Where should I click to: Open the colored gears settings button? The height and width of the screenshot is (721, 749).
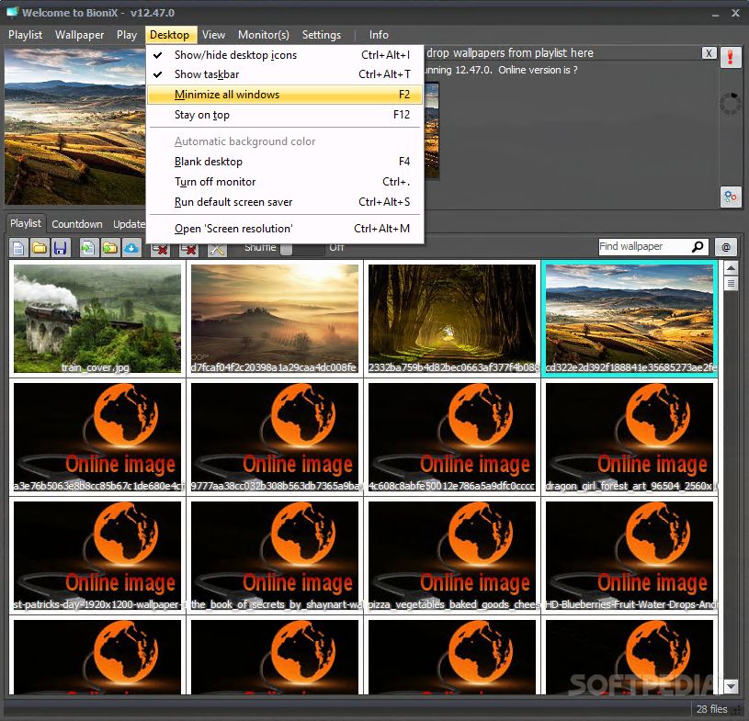731,197
